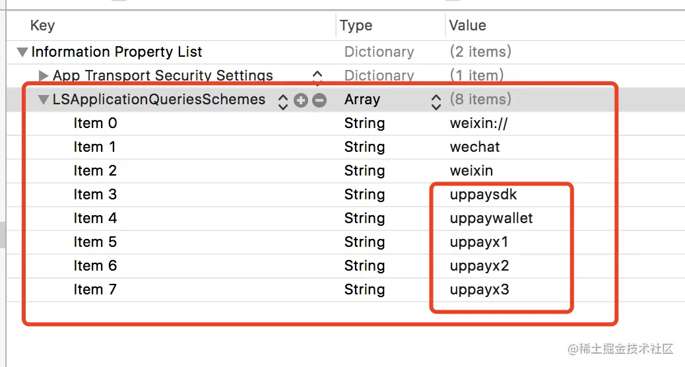
Task: Click the minus icon on LSApplicationQueriesSchemes row
Action: pyautogui.click(x=319, y=100)
